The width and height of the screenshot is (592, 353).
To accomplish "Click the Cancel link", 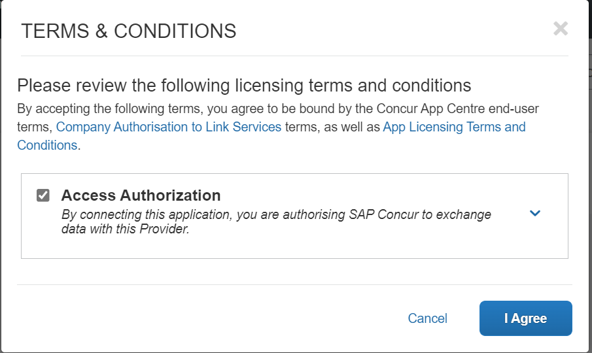I will (x=427, y=318).
